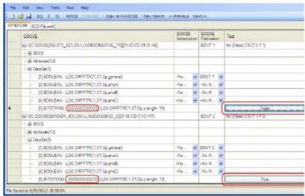This screenshot has width=305, height=196.
Task: Open Publication dropdown for SENDER Op.phsC row
Action: [221, 171]
